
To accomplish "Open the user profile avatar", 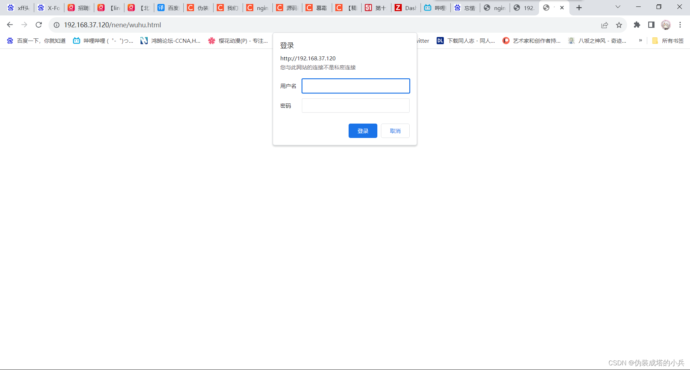I will [x=666, y=25].
